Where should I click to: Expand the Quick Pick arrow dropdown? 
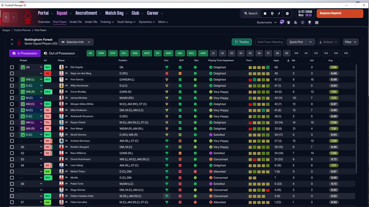[x=310, y=42]
